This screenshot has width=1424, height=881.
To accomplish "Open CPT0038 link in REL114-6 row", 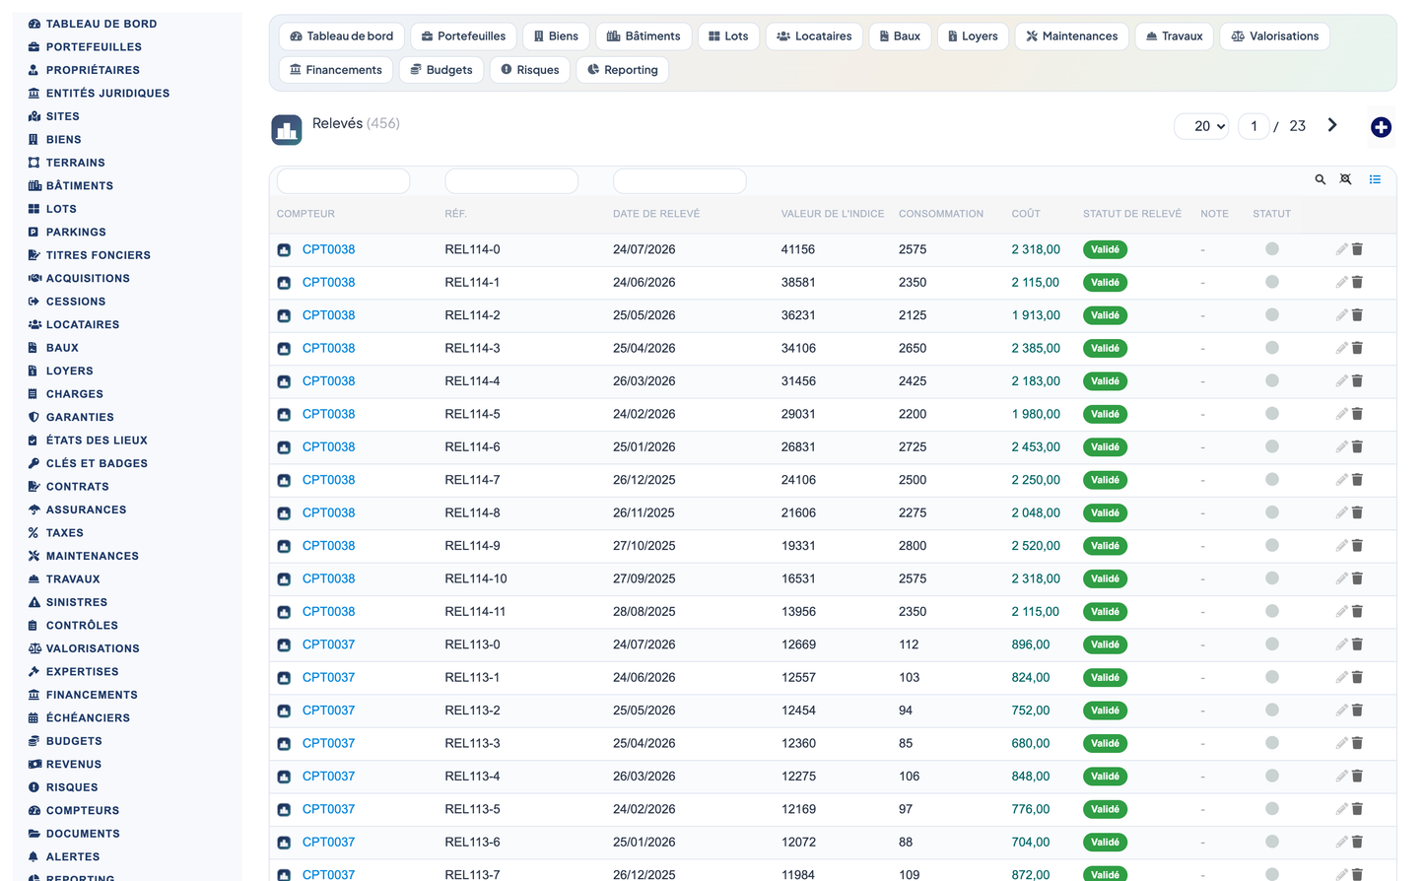I will tap(328, 447).
